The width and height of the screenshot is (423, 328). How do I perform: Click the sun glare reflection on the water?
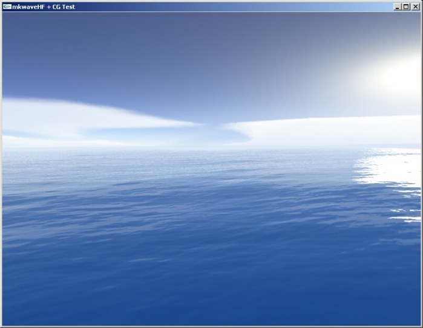click(387, 169)
